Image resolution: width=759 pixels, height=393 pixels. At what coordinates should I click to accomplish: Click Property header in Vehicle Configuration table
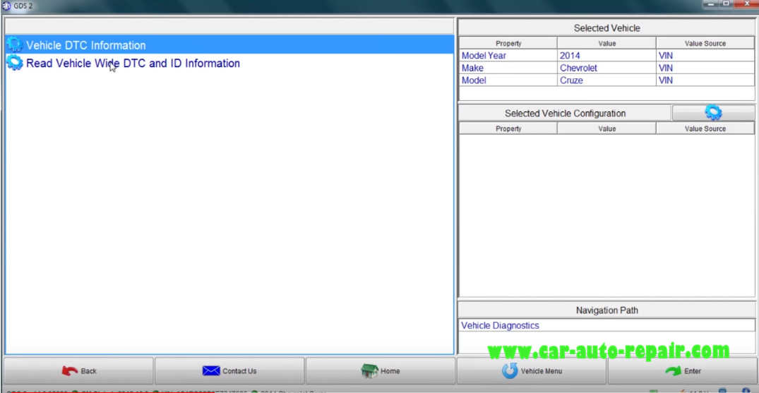click(508, 128)
